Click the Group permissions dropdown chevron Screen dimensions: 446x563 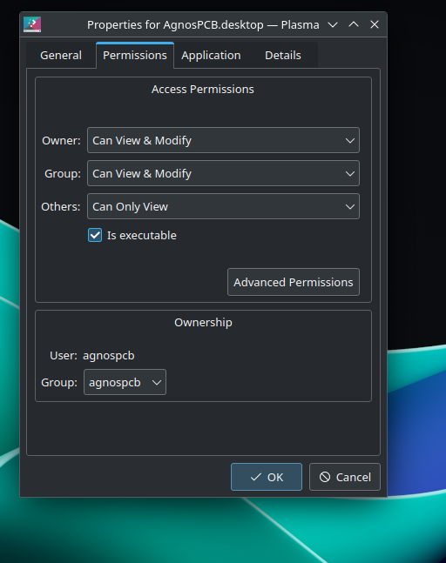(x=350, y=173)
